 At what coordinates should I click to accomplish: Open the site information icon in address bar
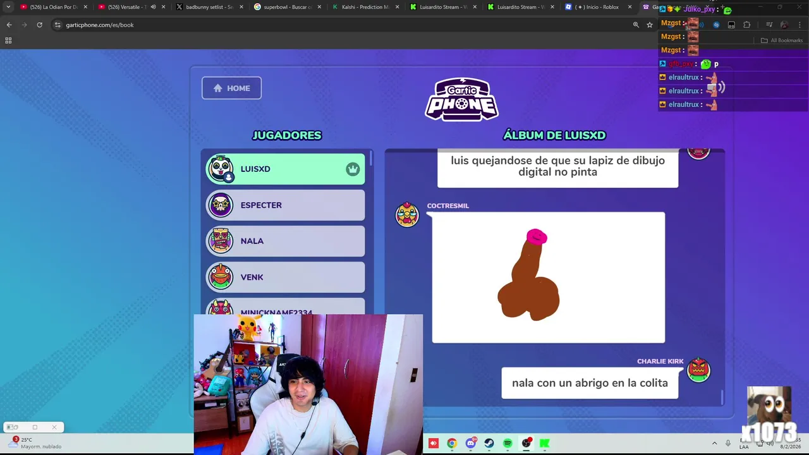pyautogui.click(x=58, y=25)
